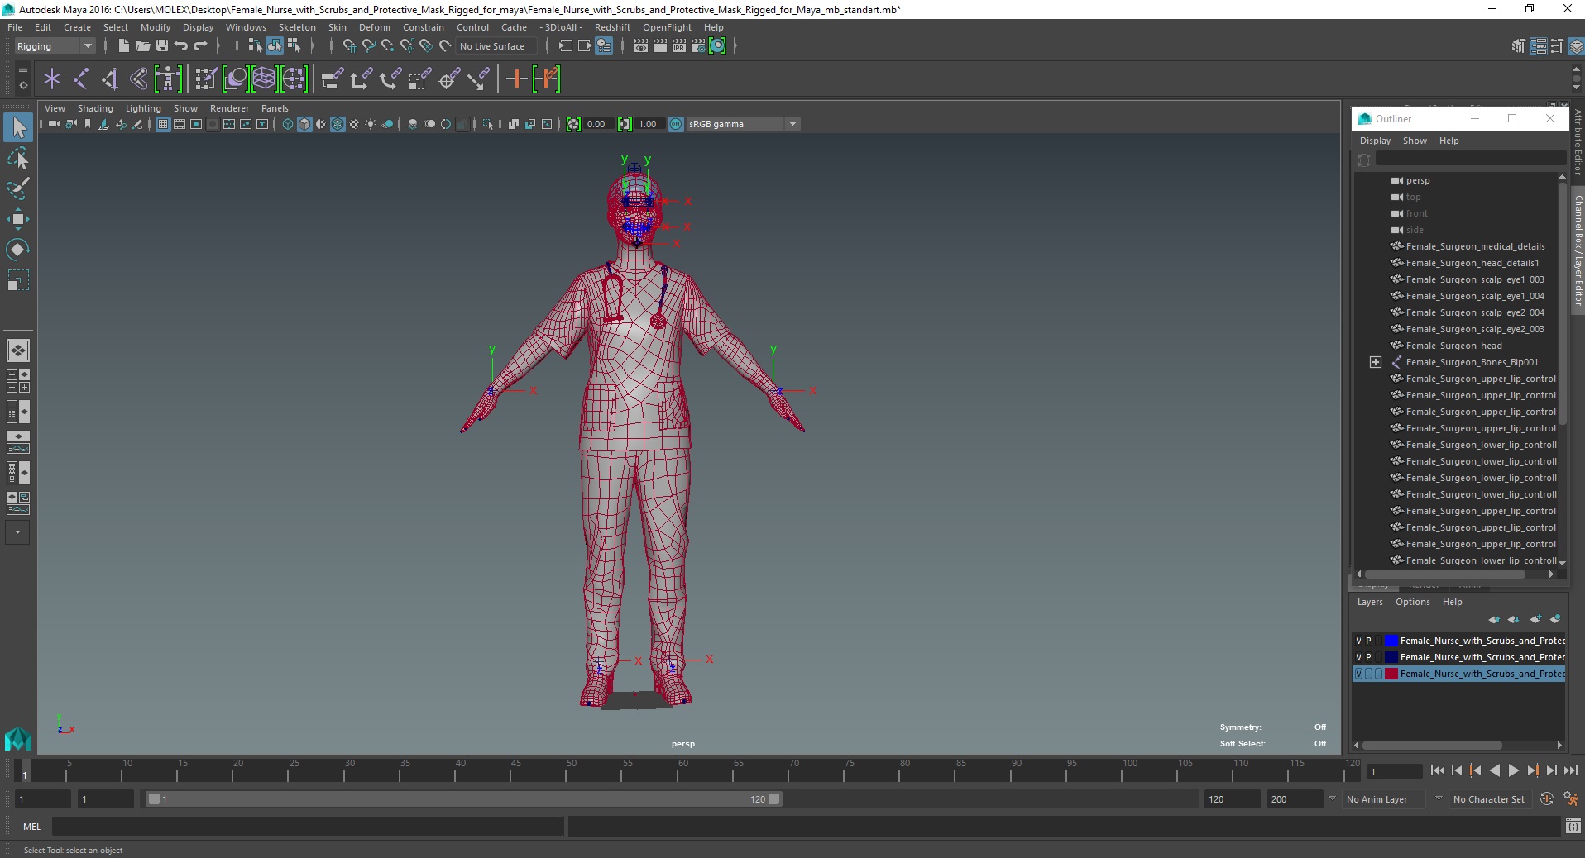Open the viewport Panels menu

pos(275,108)
